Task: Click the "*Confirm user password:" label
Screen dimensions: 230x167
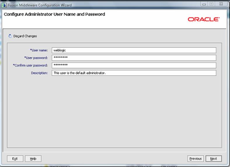Action: pos(30,65)
